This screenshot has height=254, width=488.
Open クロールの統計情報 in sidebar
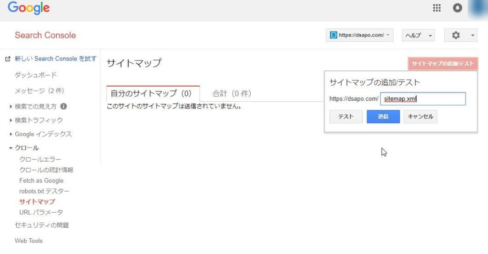click(x=46, y=170)
